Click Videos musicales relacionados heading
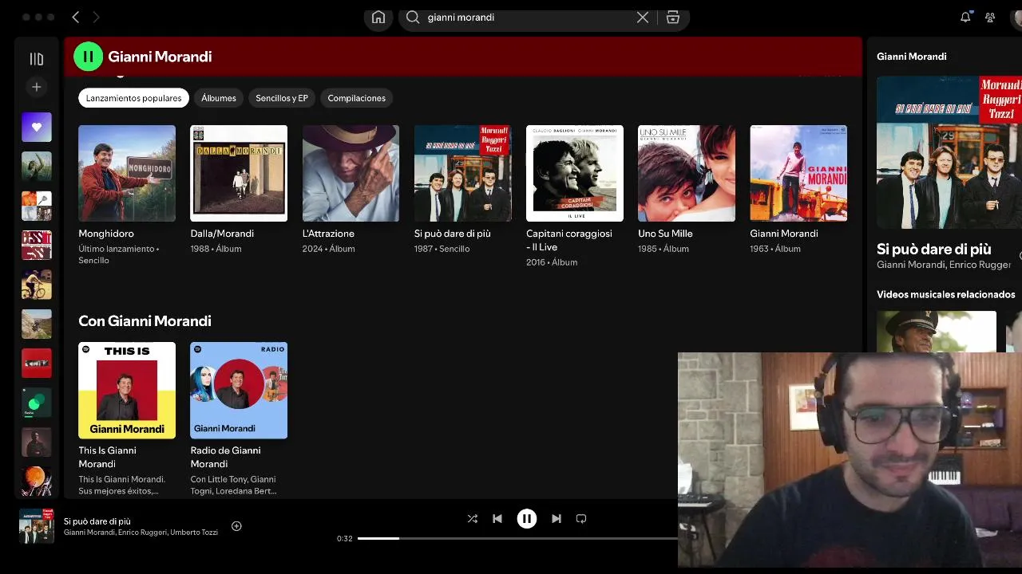 (946, 295)
